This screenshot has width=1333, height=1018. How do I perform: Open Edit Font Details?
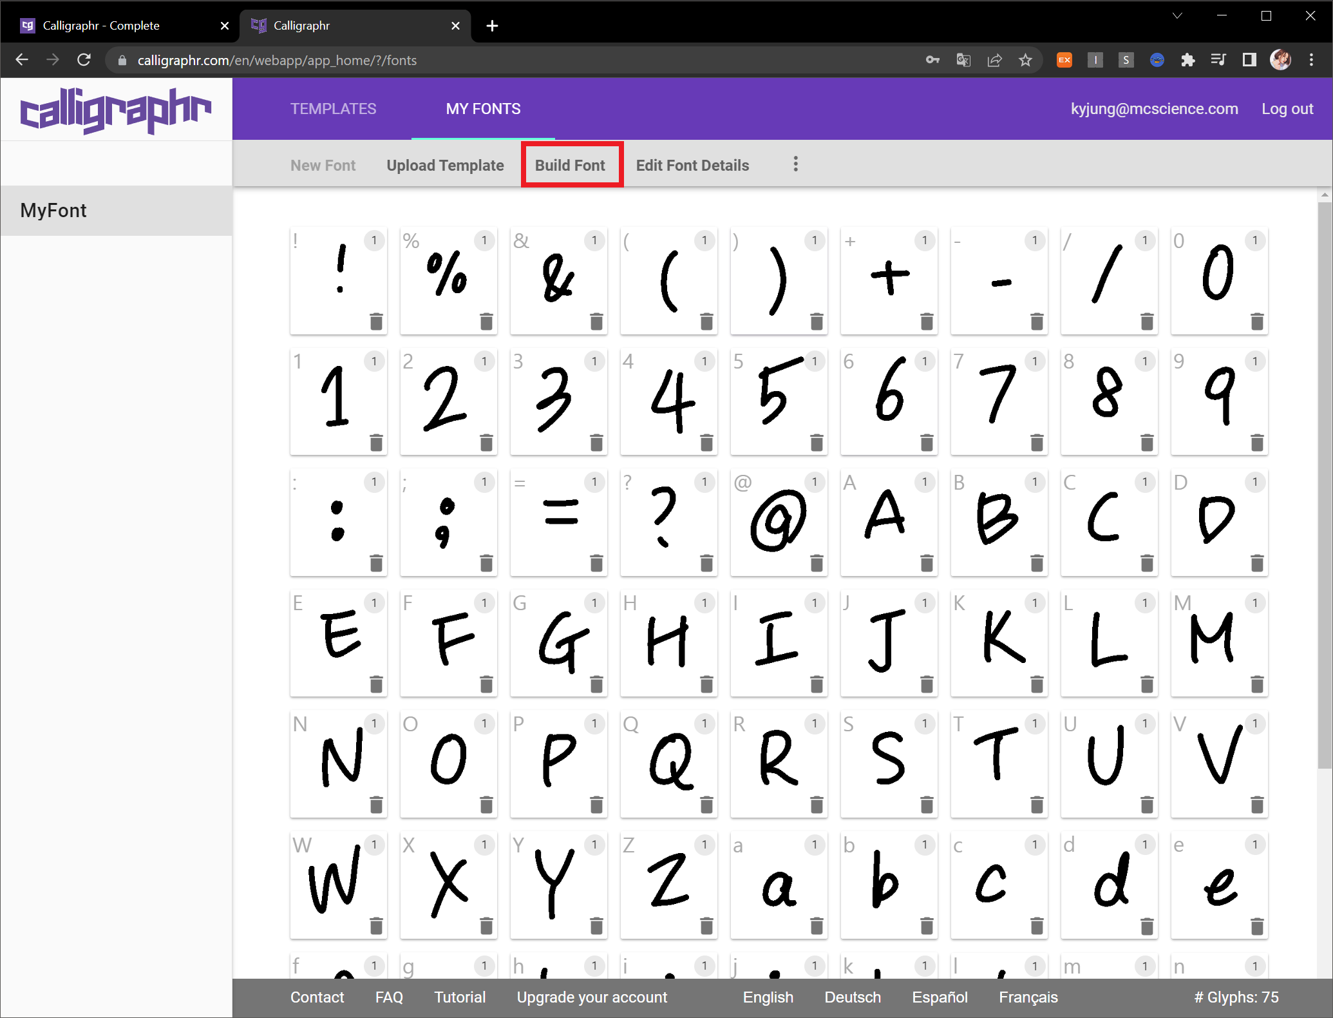tap(692, 165)
